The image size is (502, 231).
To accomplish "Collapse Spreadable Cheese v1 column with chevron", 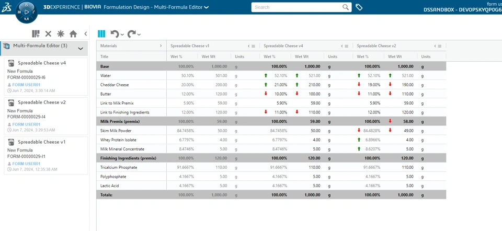I will [x=249, y=46].
